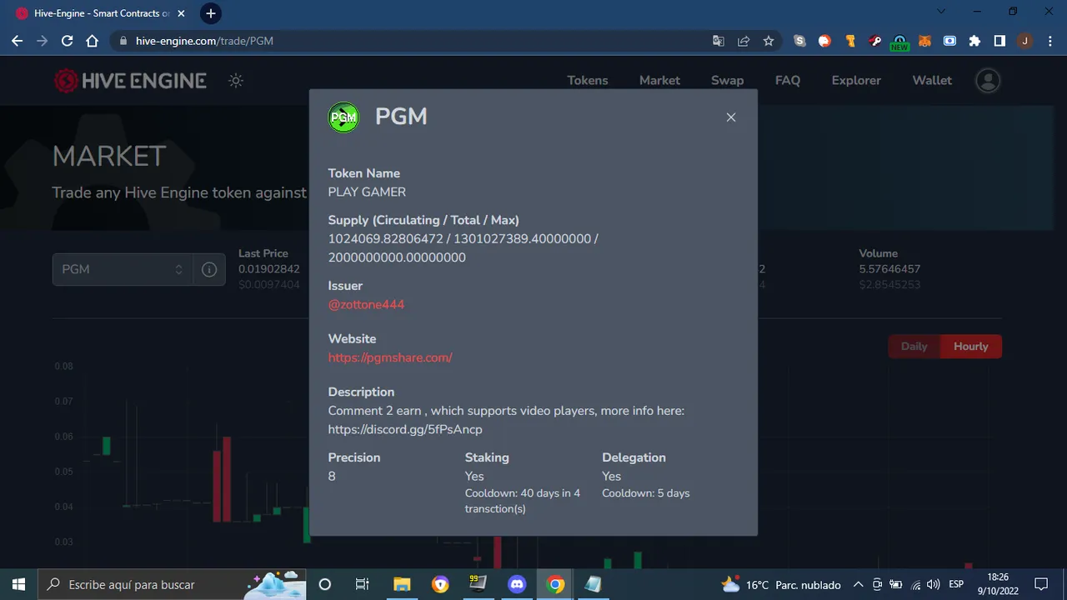This screenshot has height=600, width=1067.
Task: Close the PGM token info dialog
Action: 731,117
